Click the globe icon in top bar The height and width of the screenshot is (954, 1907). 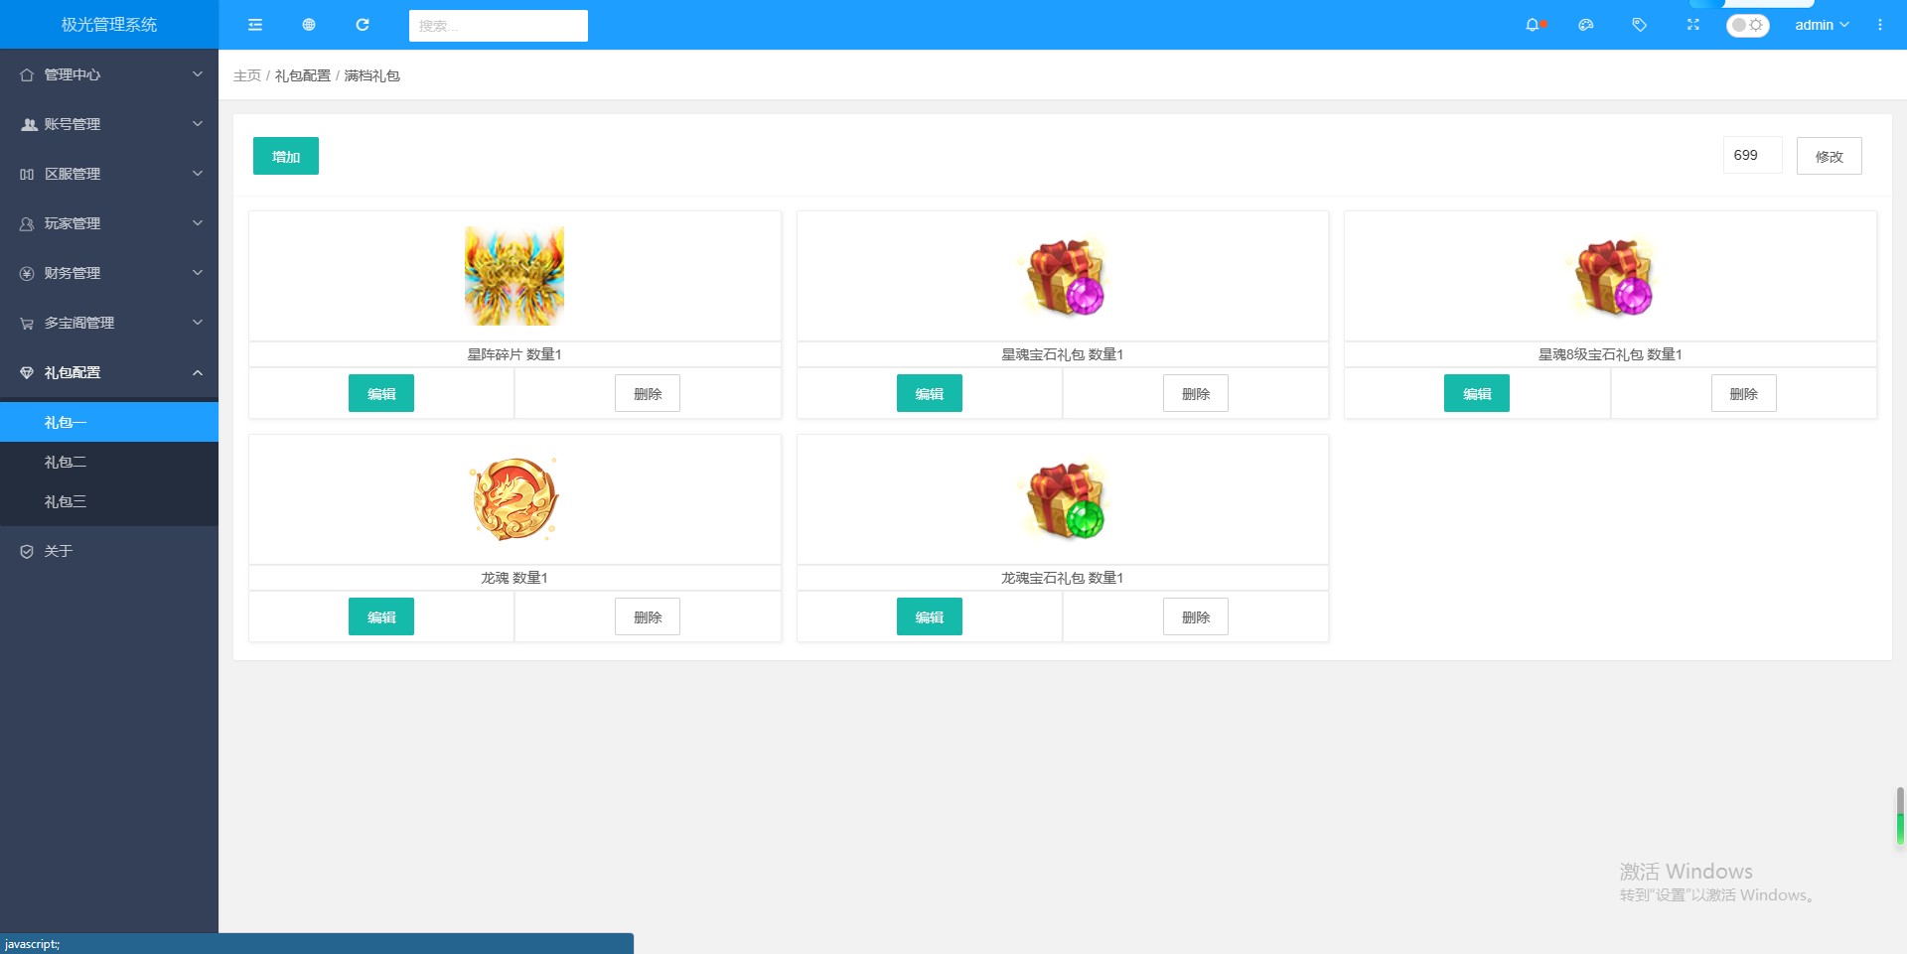pos(309,25)
